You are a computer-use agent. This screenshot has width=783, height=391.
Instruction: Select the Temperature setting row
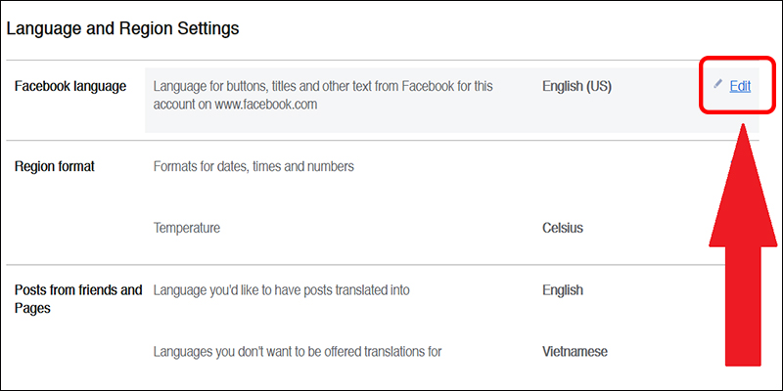187,228
